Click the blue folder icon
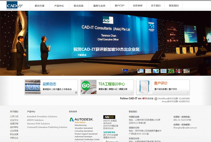This screenshot has height=142, width=211. pyautogui.click(x=144, y=87)
